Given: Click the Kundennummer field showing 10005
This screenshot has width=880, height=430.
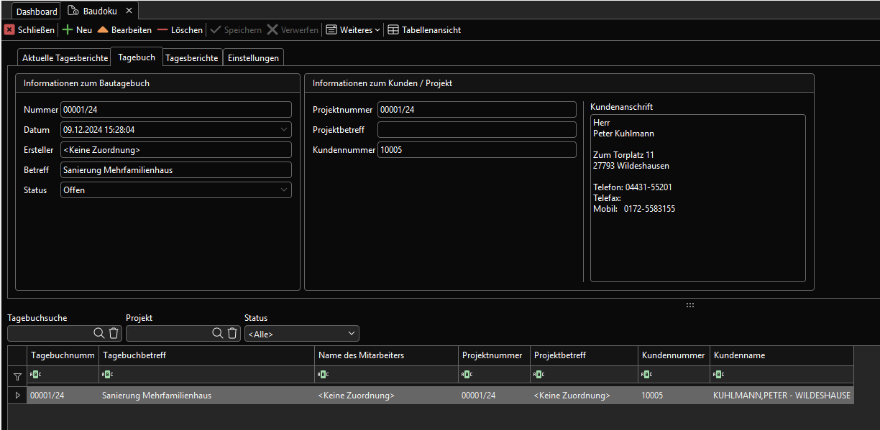Looking at the screenshot, I should click(x=477, y=150).
